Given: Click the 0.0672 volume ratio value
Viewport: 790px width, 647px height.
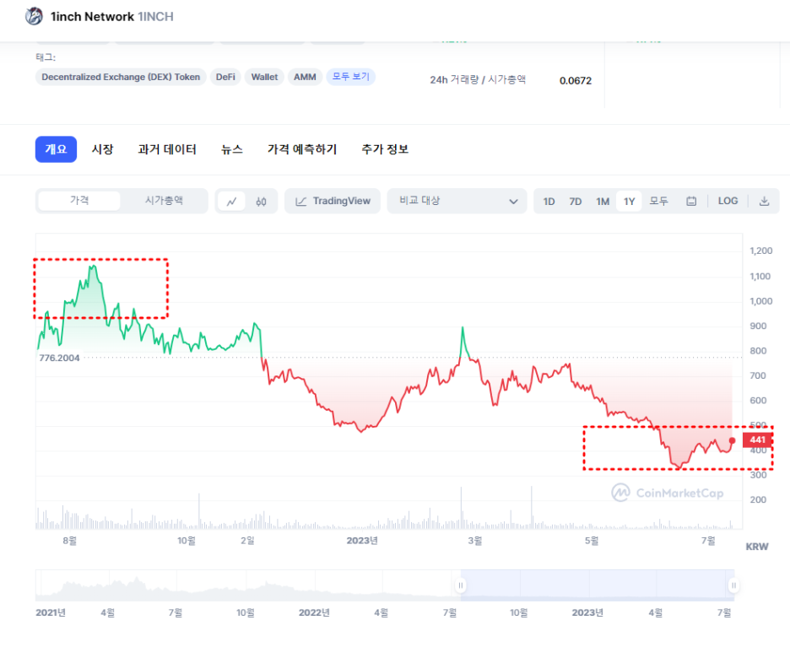Looking at the screenshot, I should pyautogui.click(x=576, y=81).
